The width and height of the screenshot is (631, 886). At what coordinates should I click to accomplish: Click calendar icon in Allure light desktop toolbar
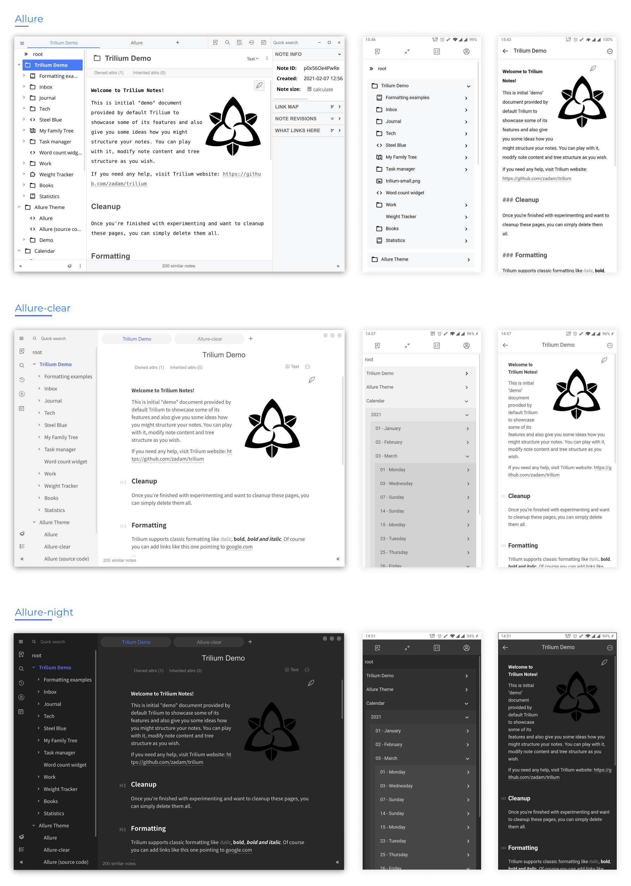[264, 43]
